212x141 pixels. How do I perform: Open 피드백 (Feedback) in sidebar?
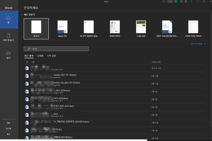click(8, 128)
